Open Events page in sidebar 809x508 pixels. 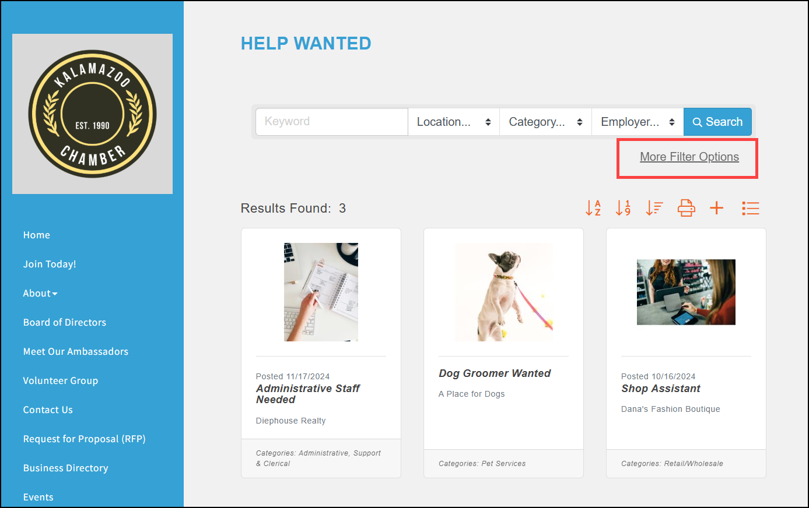[x=38, y=498]
